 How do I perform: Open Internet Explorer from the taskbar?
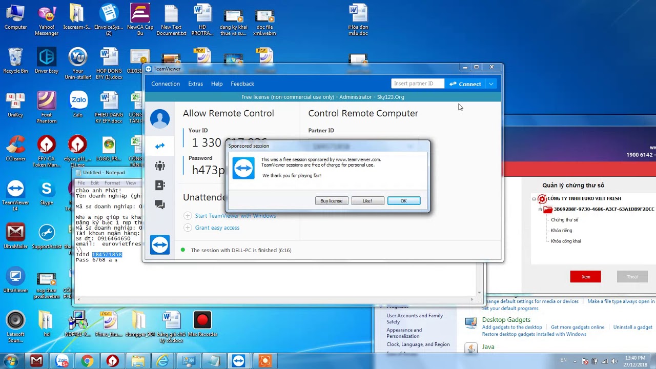pos(162,361)
